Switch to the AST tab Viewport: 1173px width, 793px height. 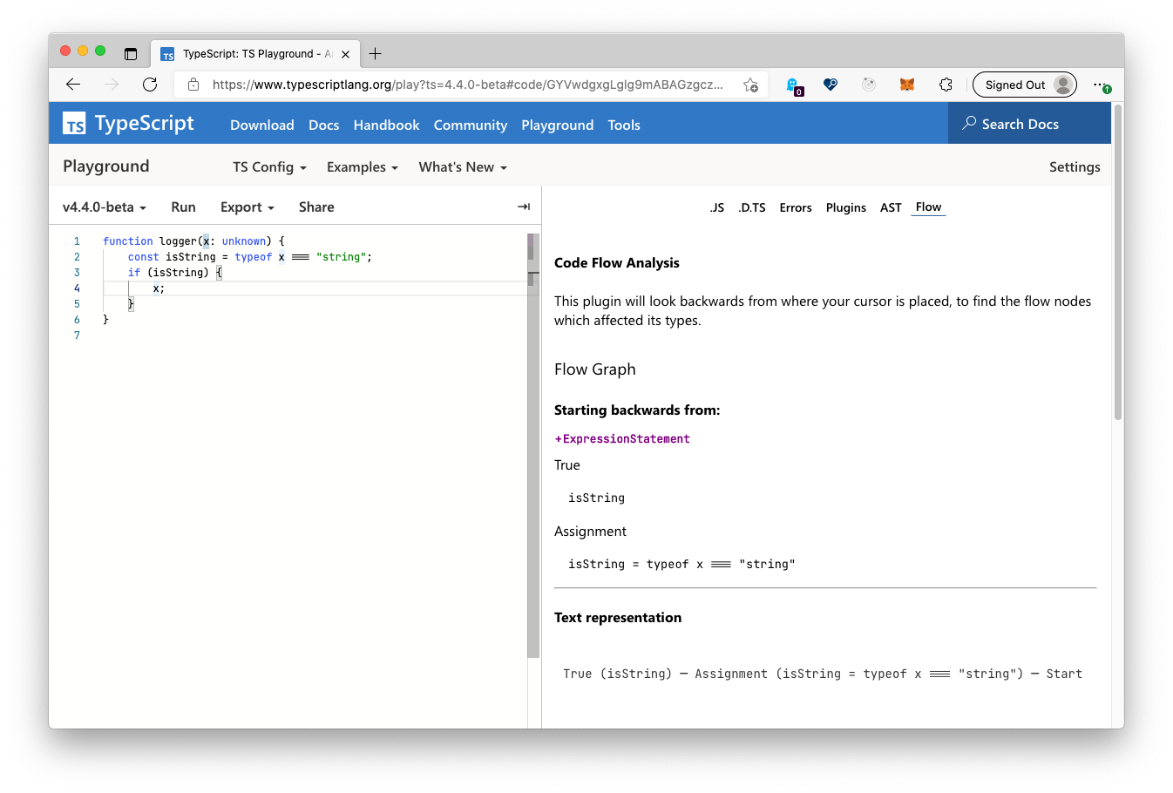point(891,207)
